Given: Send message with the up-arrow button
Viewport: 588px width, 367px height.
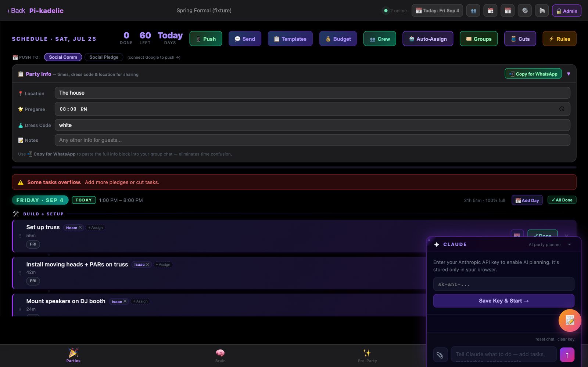Looking at the screenshot, I should (567, 355).
